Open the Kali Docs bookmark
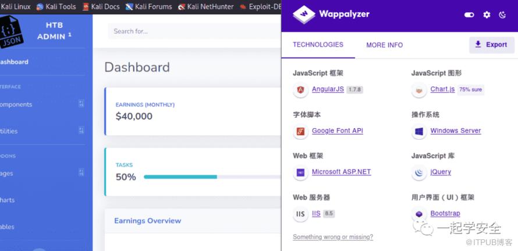The image size is (518, 251). click(101, 6)
